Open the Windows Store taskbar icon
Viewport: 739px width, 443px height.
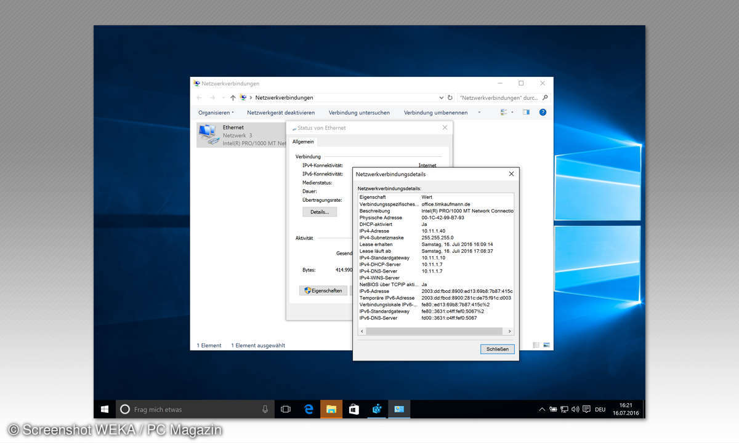353,409
